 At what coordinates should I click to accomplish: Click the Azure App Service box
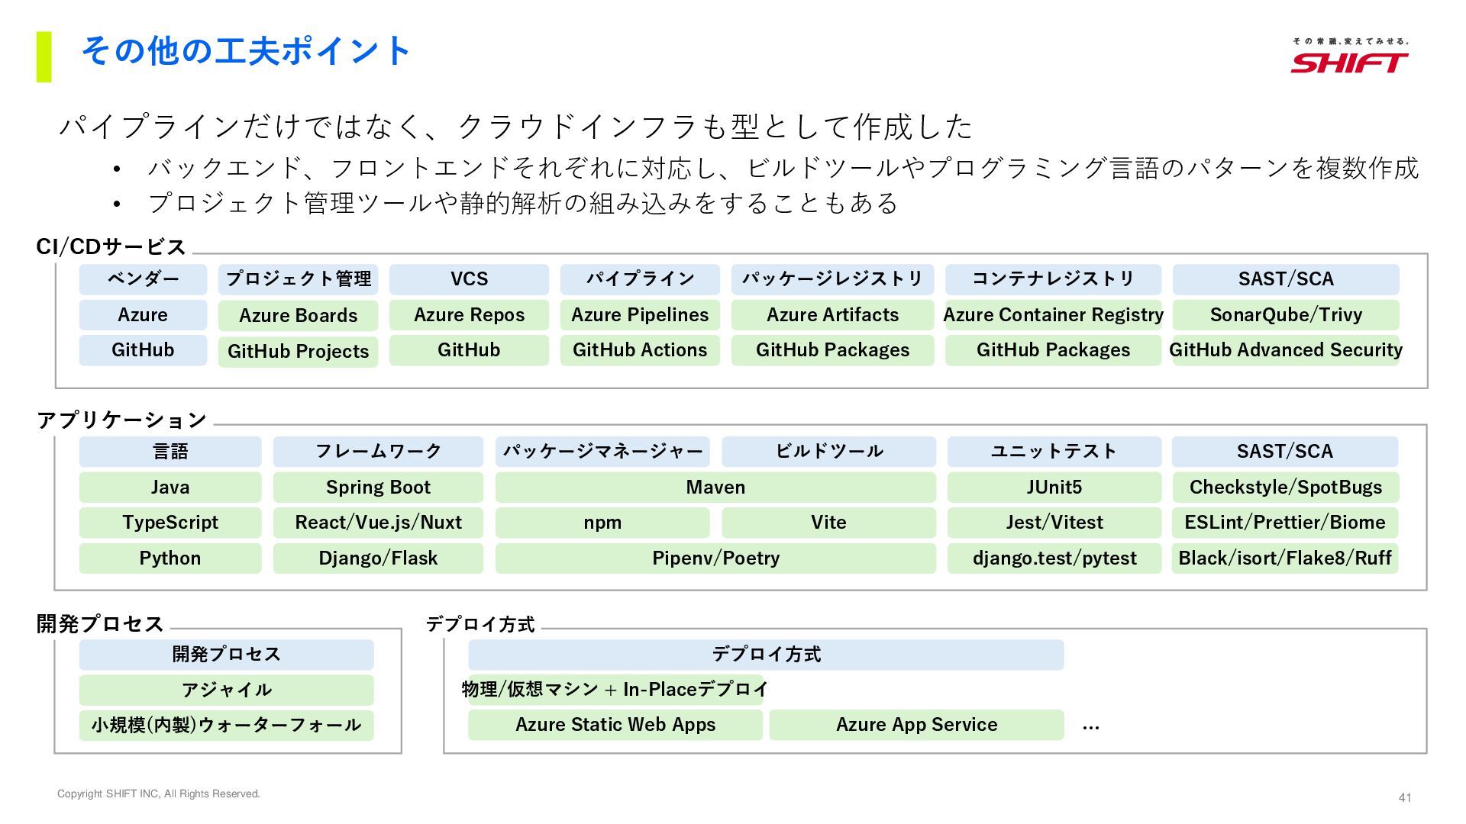coord(916,725)
